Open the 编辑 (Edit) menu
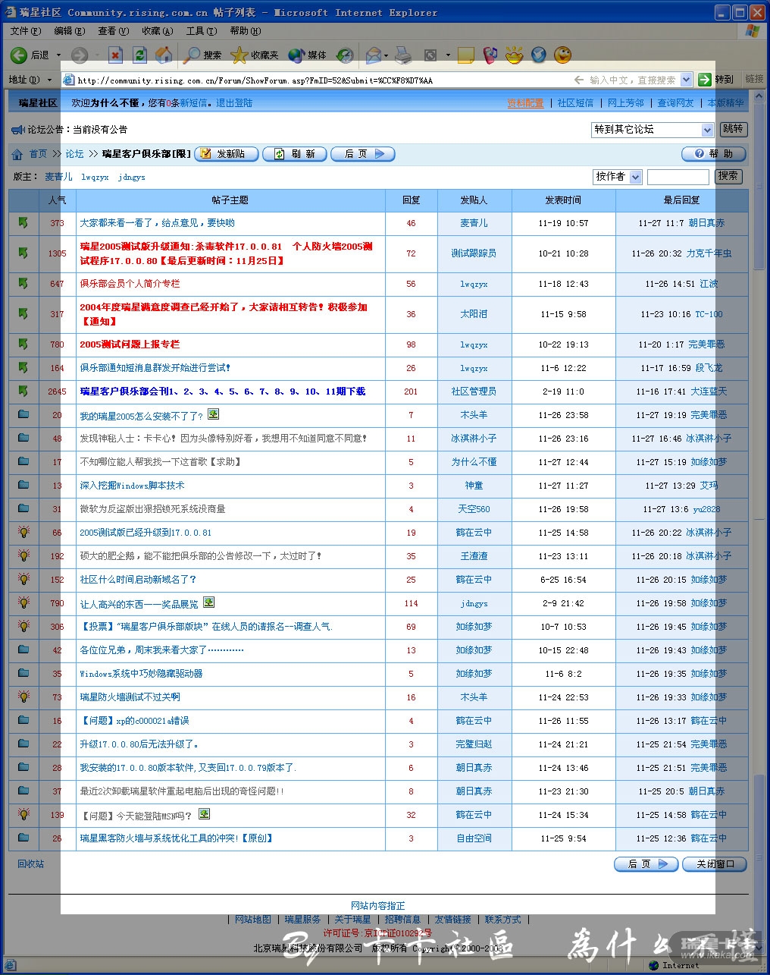770x975 pixels. (69, 31)
